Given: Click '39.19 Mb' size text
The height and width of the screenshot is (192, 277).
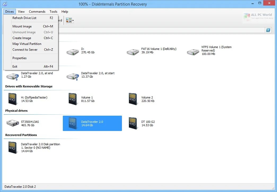Looking at the screenshot, I should click(x=147, y=53).
